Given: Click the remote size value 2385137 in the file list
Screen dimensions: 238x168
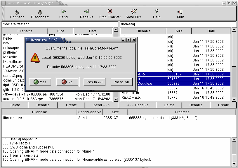Looking at the screenshot, I should 174,74.
